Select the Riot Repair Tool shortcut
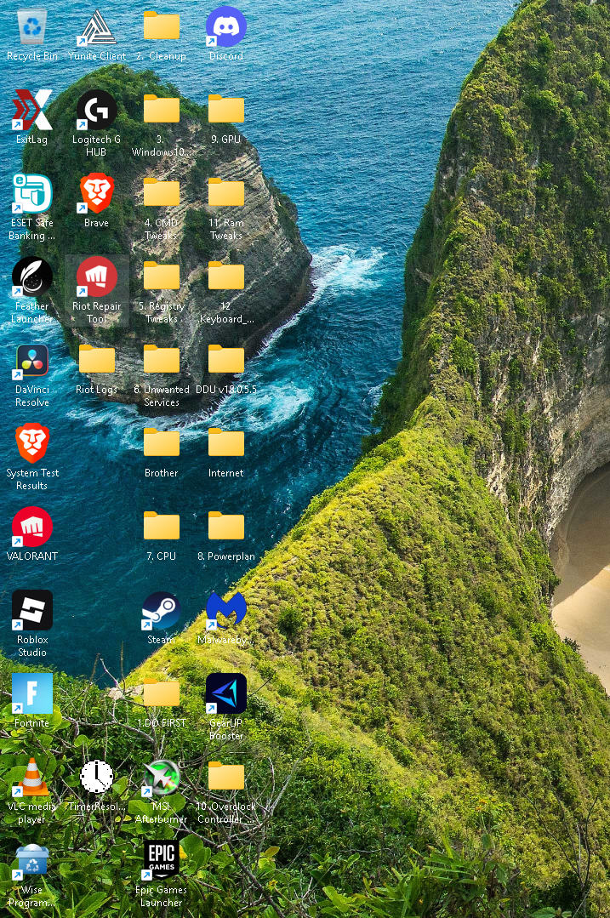Viewport: 610px width, 918px height. (97, 277)
